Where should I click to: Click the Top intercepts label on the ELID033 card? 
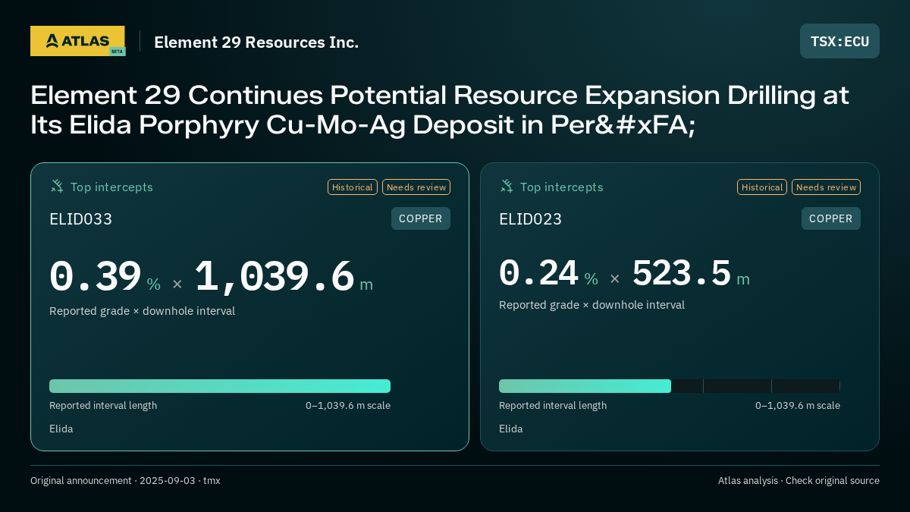tap(111, 187)
